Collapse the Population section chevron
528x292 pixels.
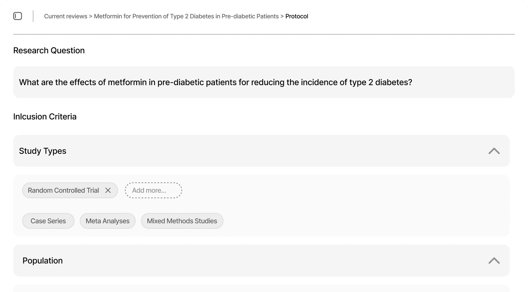click(x=494, y=261)
